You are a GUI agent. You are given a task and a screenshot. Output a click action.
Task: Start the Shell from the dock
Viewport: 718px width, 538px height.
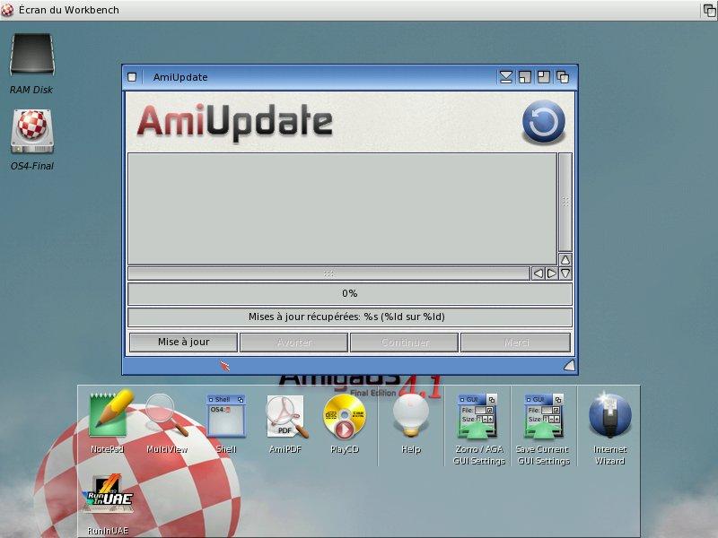pyautogui.click(x=226, y=415)
